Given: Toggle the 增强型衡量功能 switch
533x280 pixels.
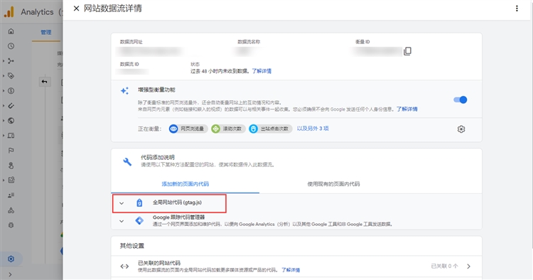Looking at the screenshot, I should coord(461,100).
